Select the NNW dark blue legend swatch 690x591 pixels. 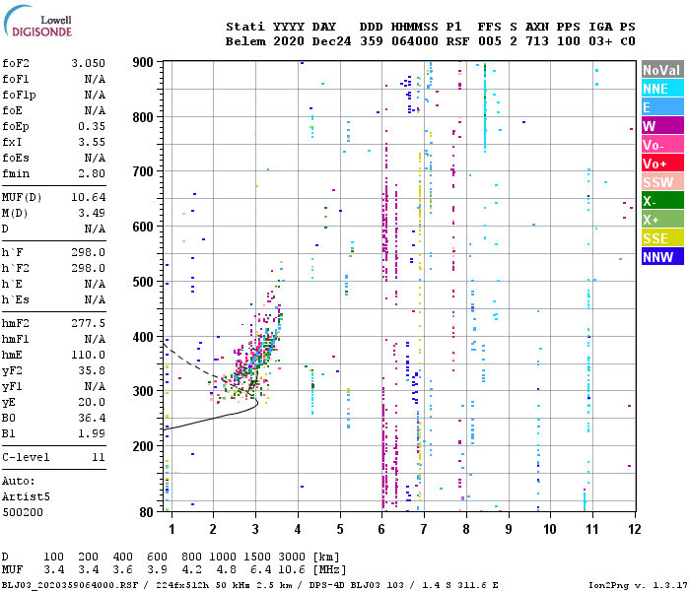[x=662, y=257]
